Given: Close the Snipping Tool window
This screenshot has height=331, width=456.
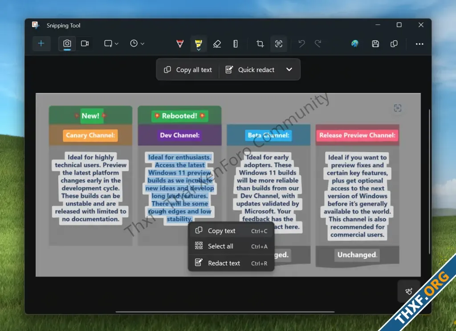Looking at the screenshot, I should 421,25.
